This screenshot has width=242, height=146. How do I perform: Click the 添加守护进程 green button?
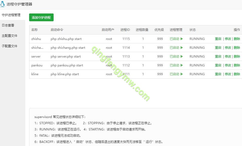41,17
